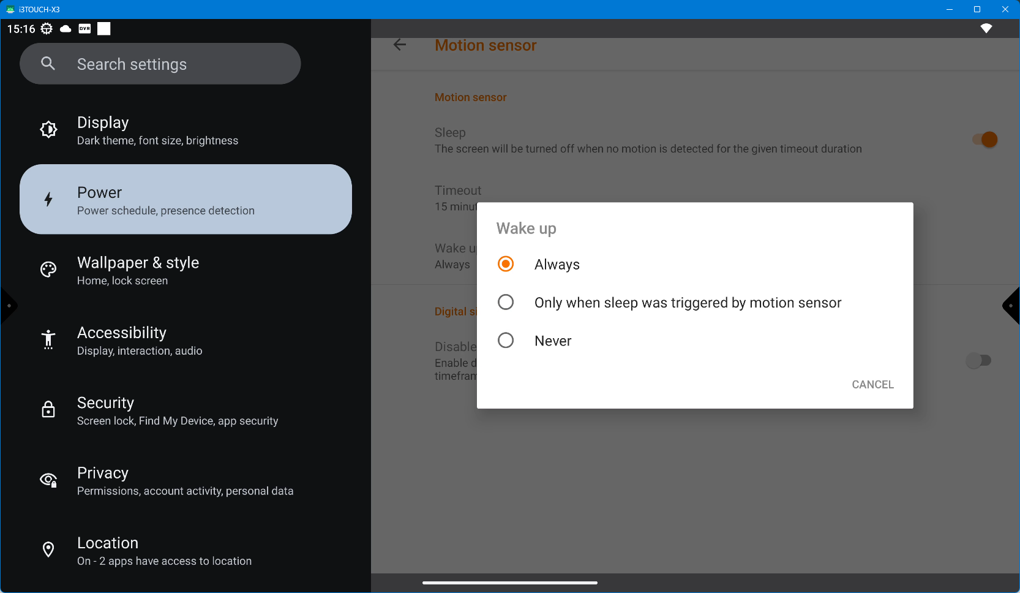Expand the left edge side panel handle
The width and height of the screenshot is (1020, 593).
click(x=9, y=306)
